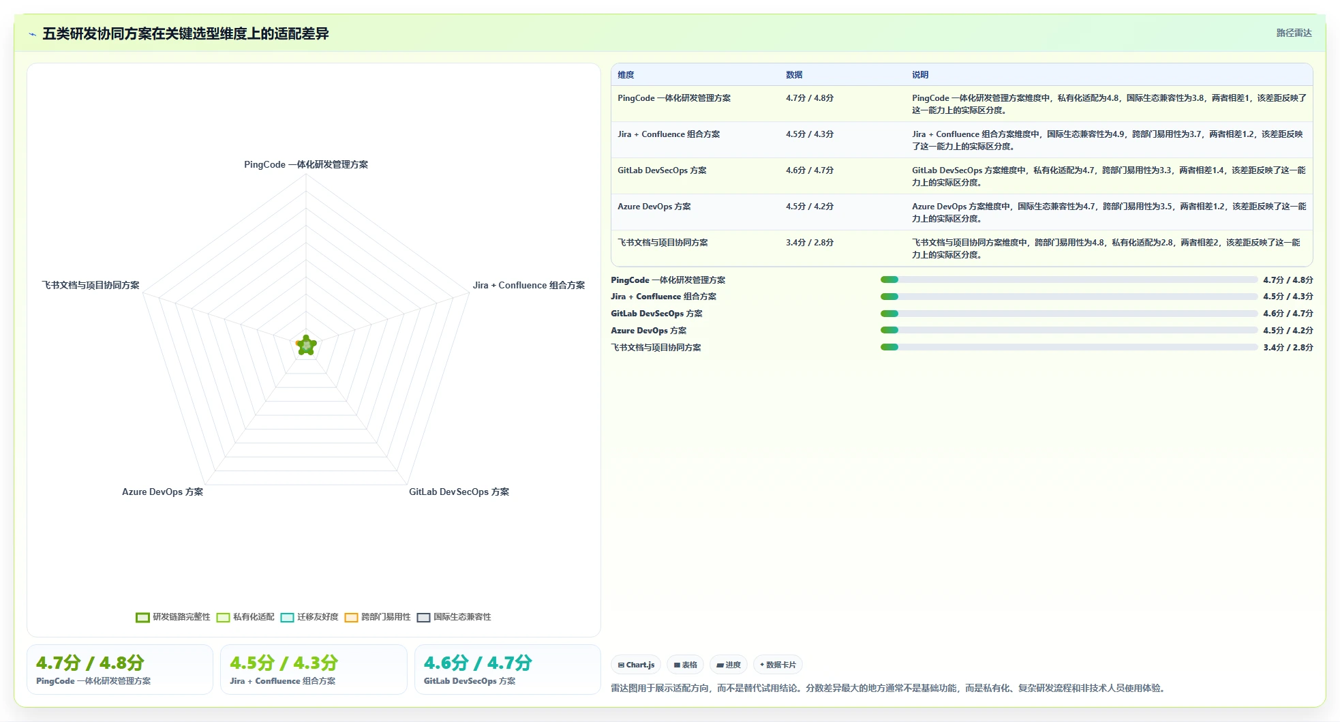
Task: Click the 4.6分 / 4.7分 value beside the GitLab bar
Action: (1288, 314)
